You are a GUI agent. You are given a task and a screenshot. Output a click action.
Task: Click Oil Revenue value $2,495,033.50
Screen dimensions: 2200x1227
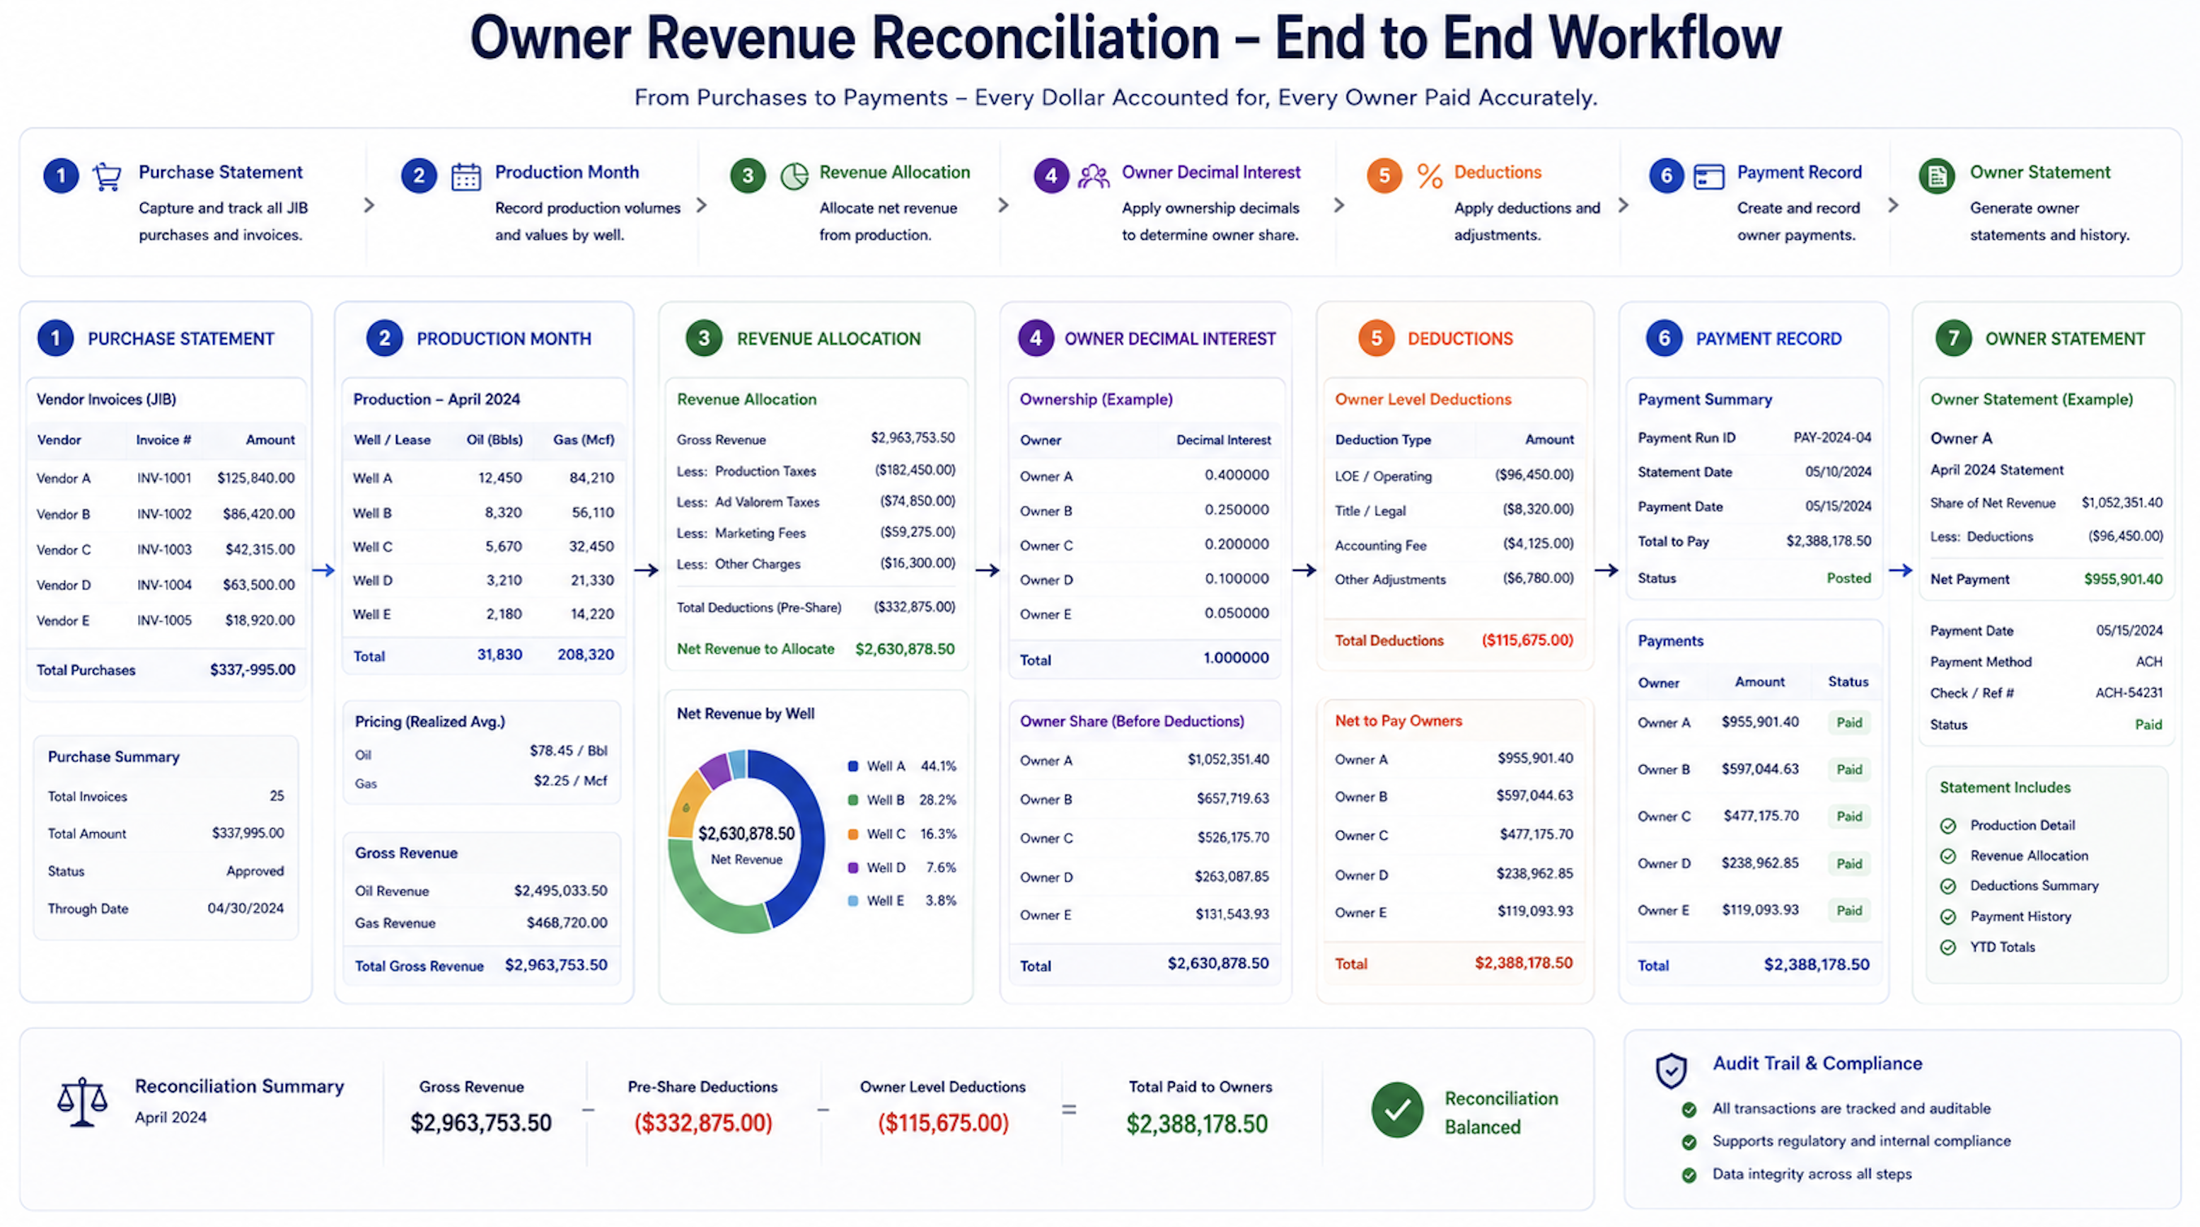pyautogui.click(x=560, y=891)
